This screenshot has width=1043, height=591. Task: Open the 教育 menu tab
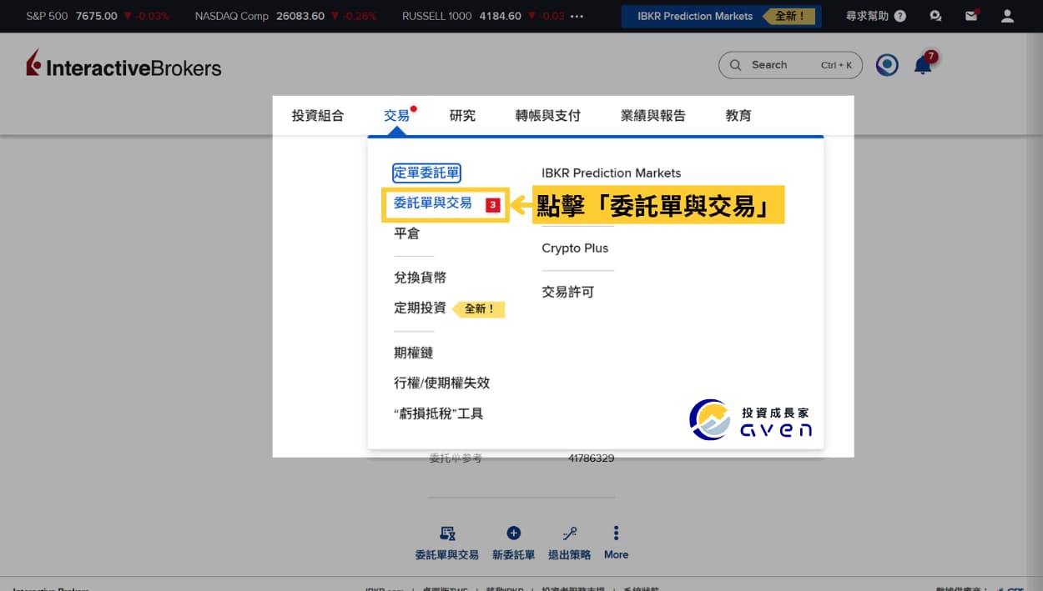pos(738,116)
